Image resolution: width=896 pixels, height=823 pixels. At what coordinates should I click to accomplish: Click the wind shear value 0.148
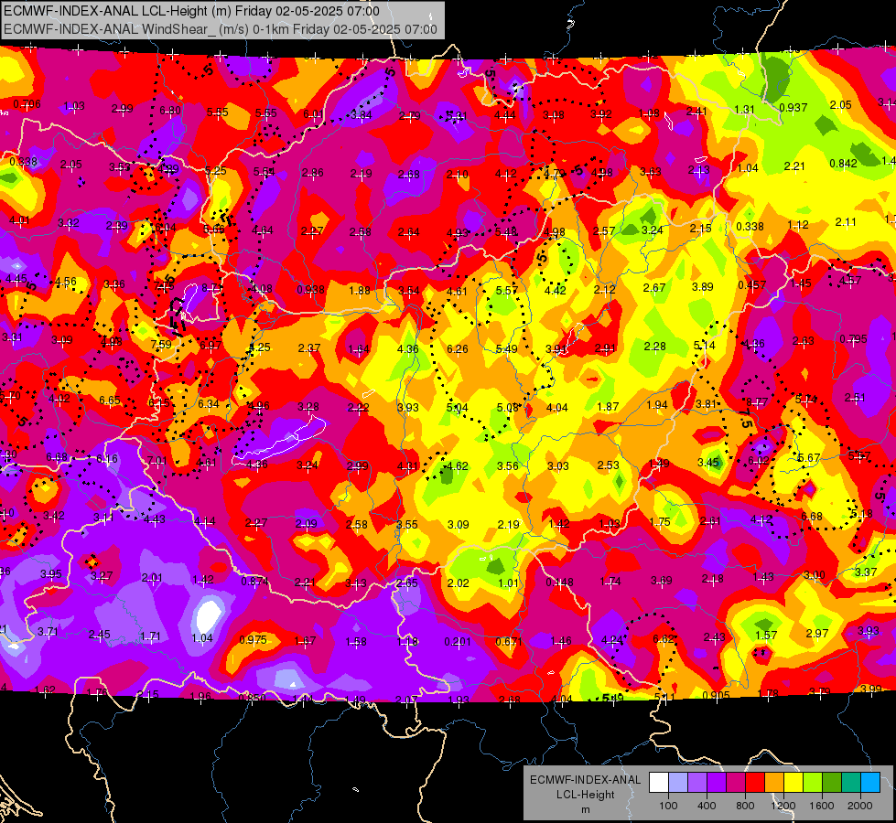click(559, 583)
